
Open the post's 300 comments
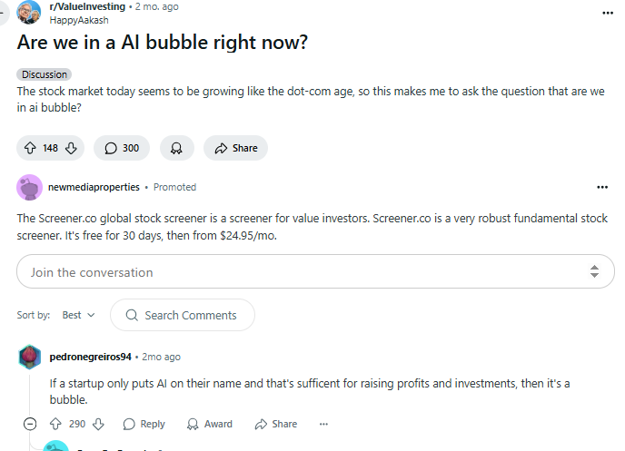click(x=122, y=148)
